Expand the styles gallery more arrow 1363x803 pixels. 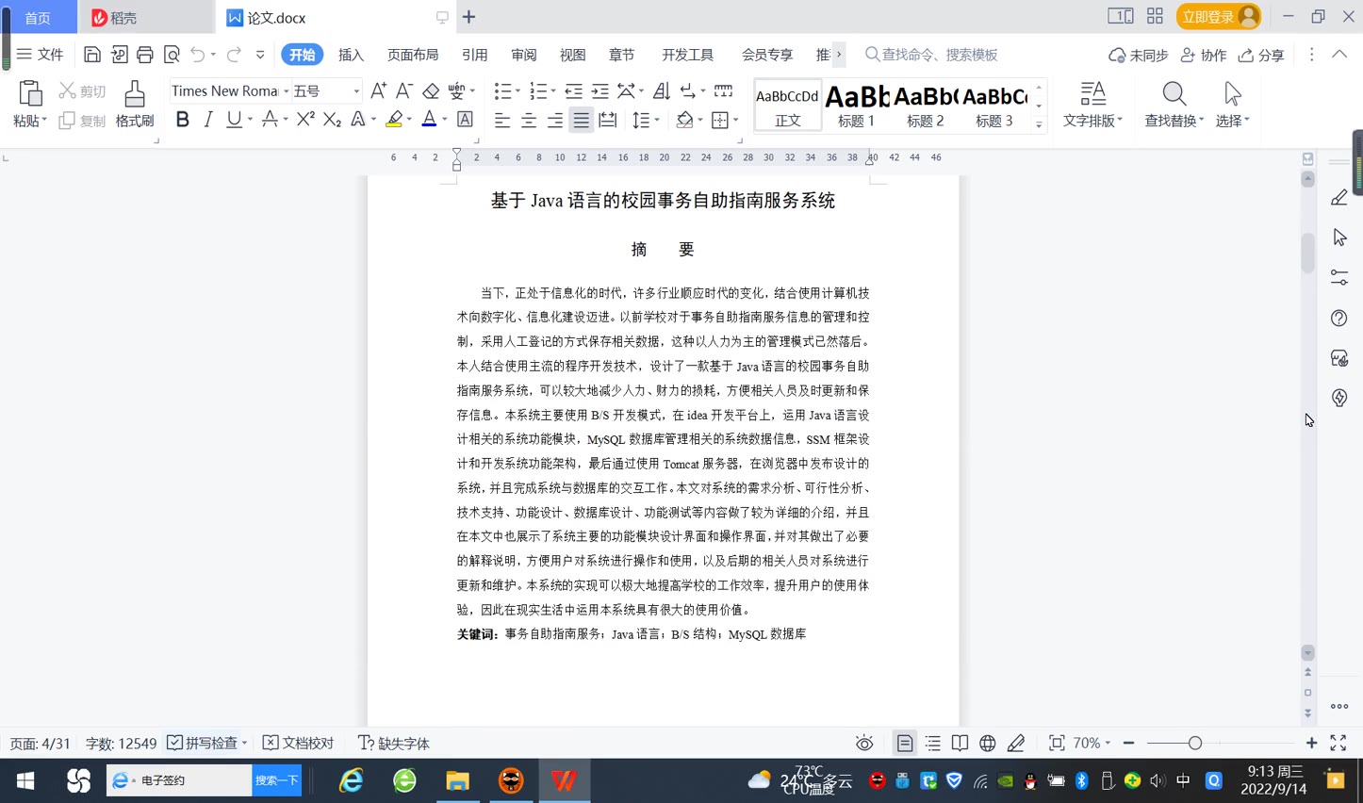1039,124
